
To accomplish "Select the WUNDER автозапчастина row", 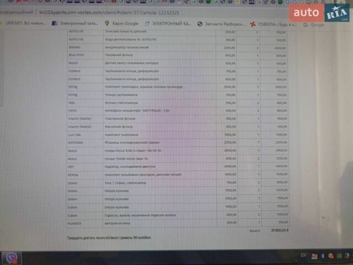I will pyautogui.click(x=178, y=223).
